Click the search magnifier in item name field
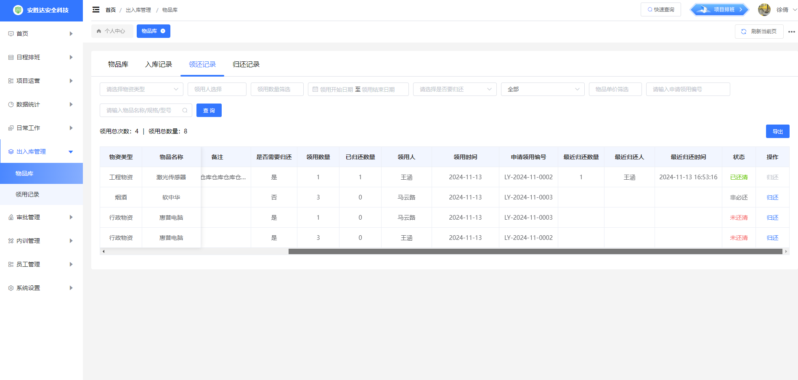The width and height of the screenshot is (798, 380). point(185,110)
